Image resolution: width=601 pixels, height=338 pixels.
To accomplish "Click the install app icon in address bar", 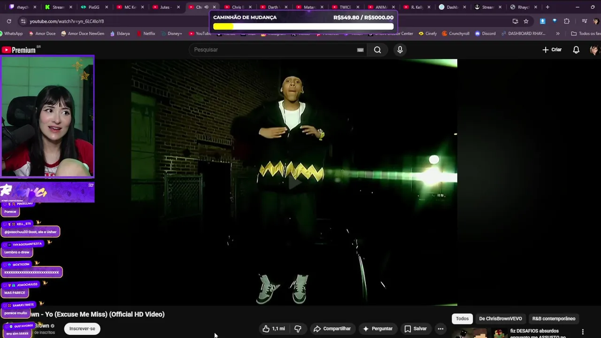I will click(x=515, y=21).
